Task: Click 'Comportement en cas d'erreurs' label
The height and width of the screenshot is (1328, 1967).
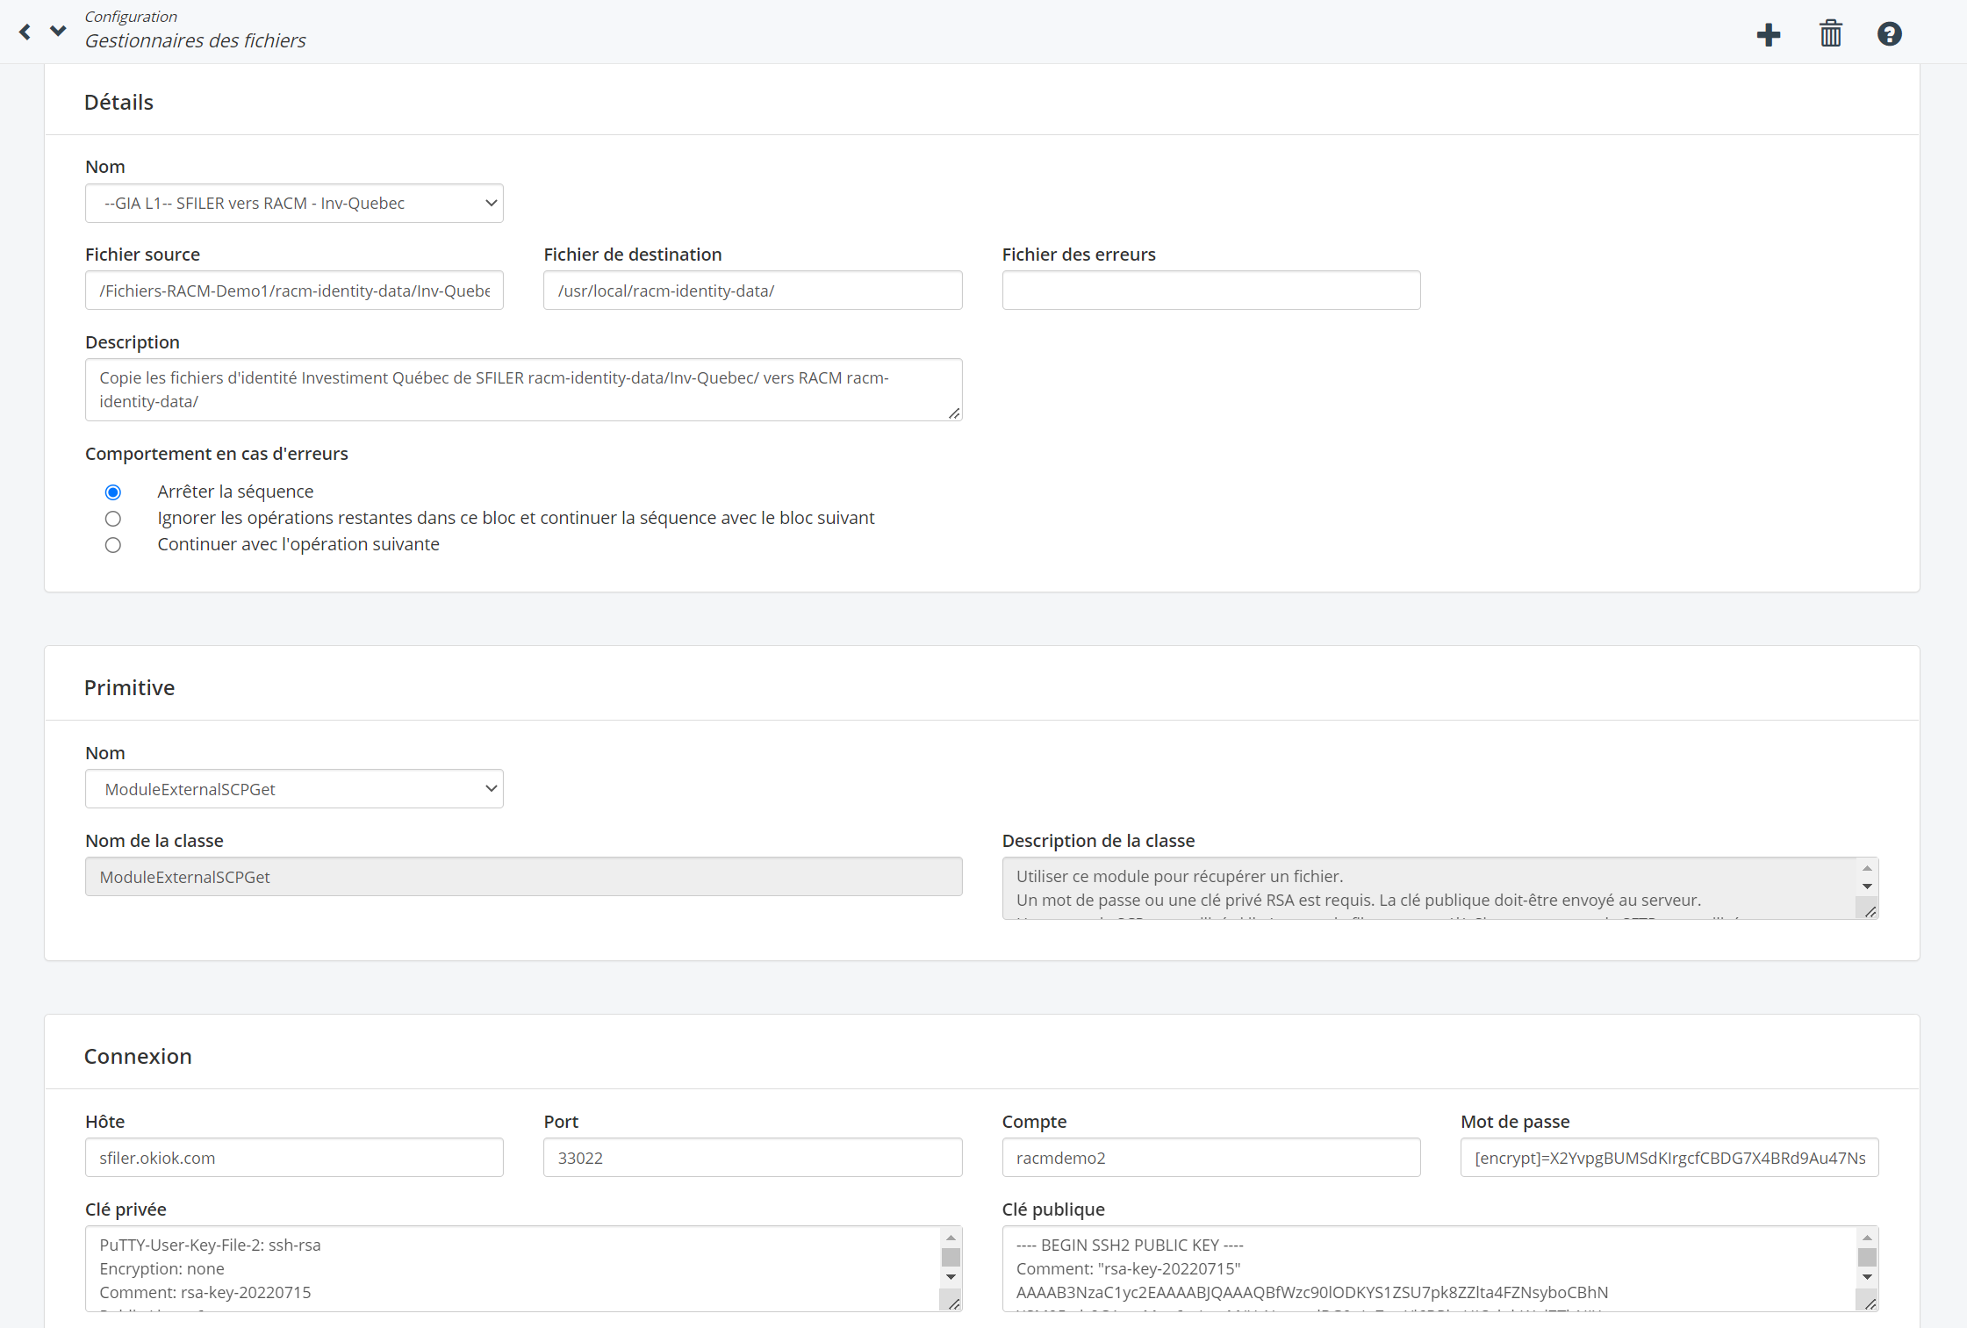Action: (217, 454)
